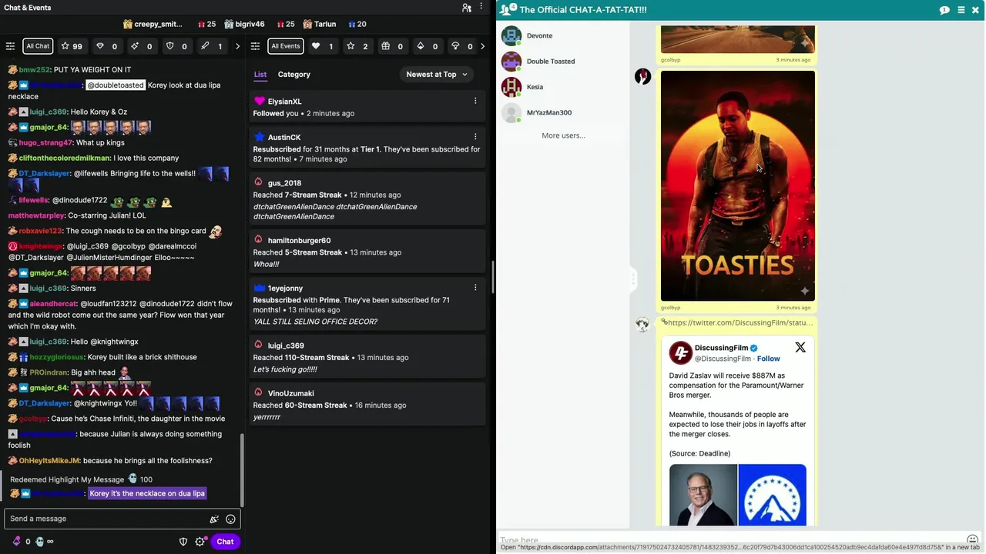Open options menu for 1eyejonny resubscribe event

(475, 288)
